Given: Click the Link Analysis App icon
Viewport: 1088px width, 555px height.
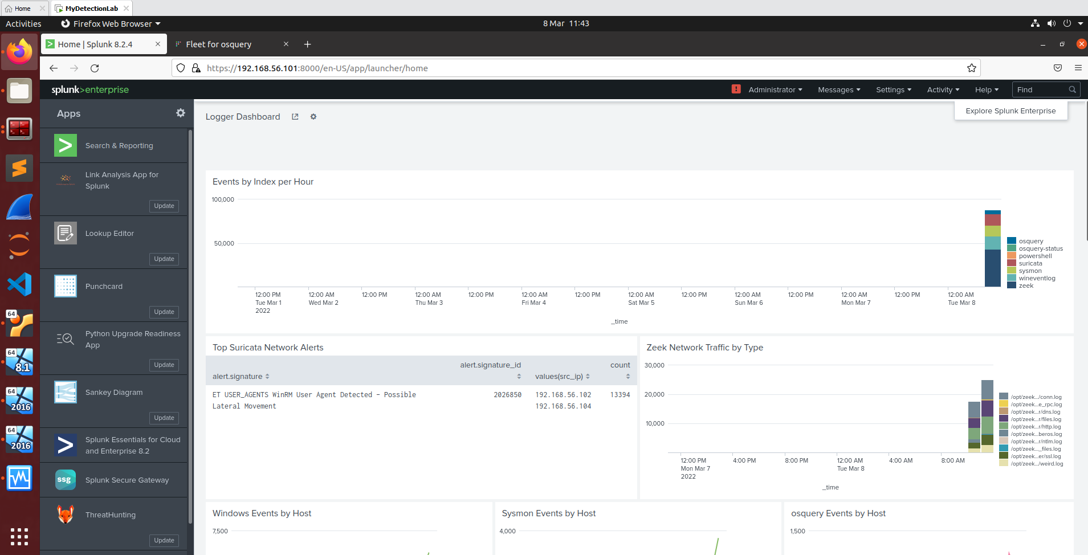Looking at the screenshot, I should (x=66, y=180).
